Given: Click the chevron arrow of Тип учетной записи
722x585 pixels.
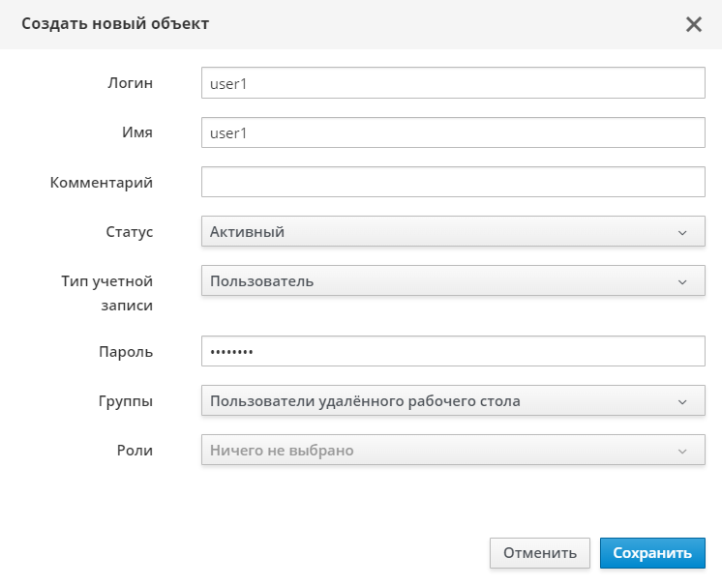Looking at the screenshot, I should click(682, 281).
